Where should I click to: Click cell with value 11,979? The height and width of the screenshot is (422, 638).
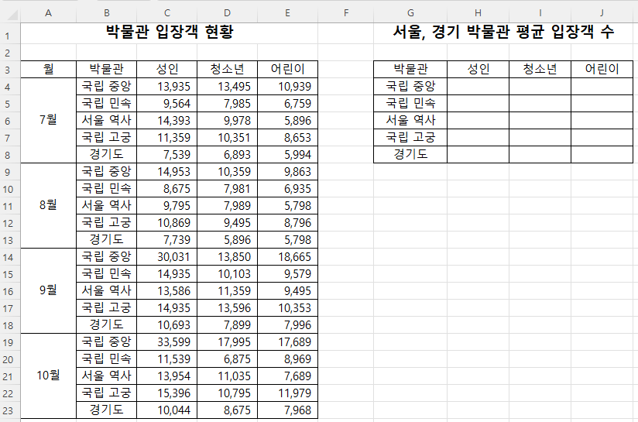[288, 393]
